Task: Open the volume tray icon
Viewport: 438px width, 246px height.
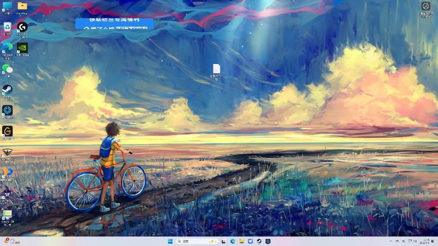Action: point(415,241)
